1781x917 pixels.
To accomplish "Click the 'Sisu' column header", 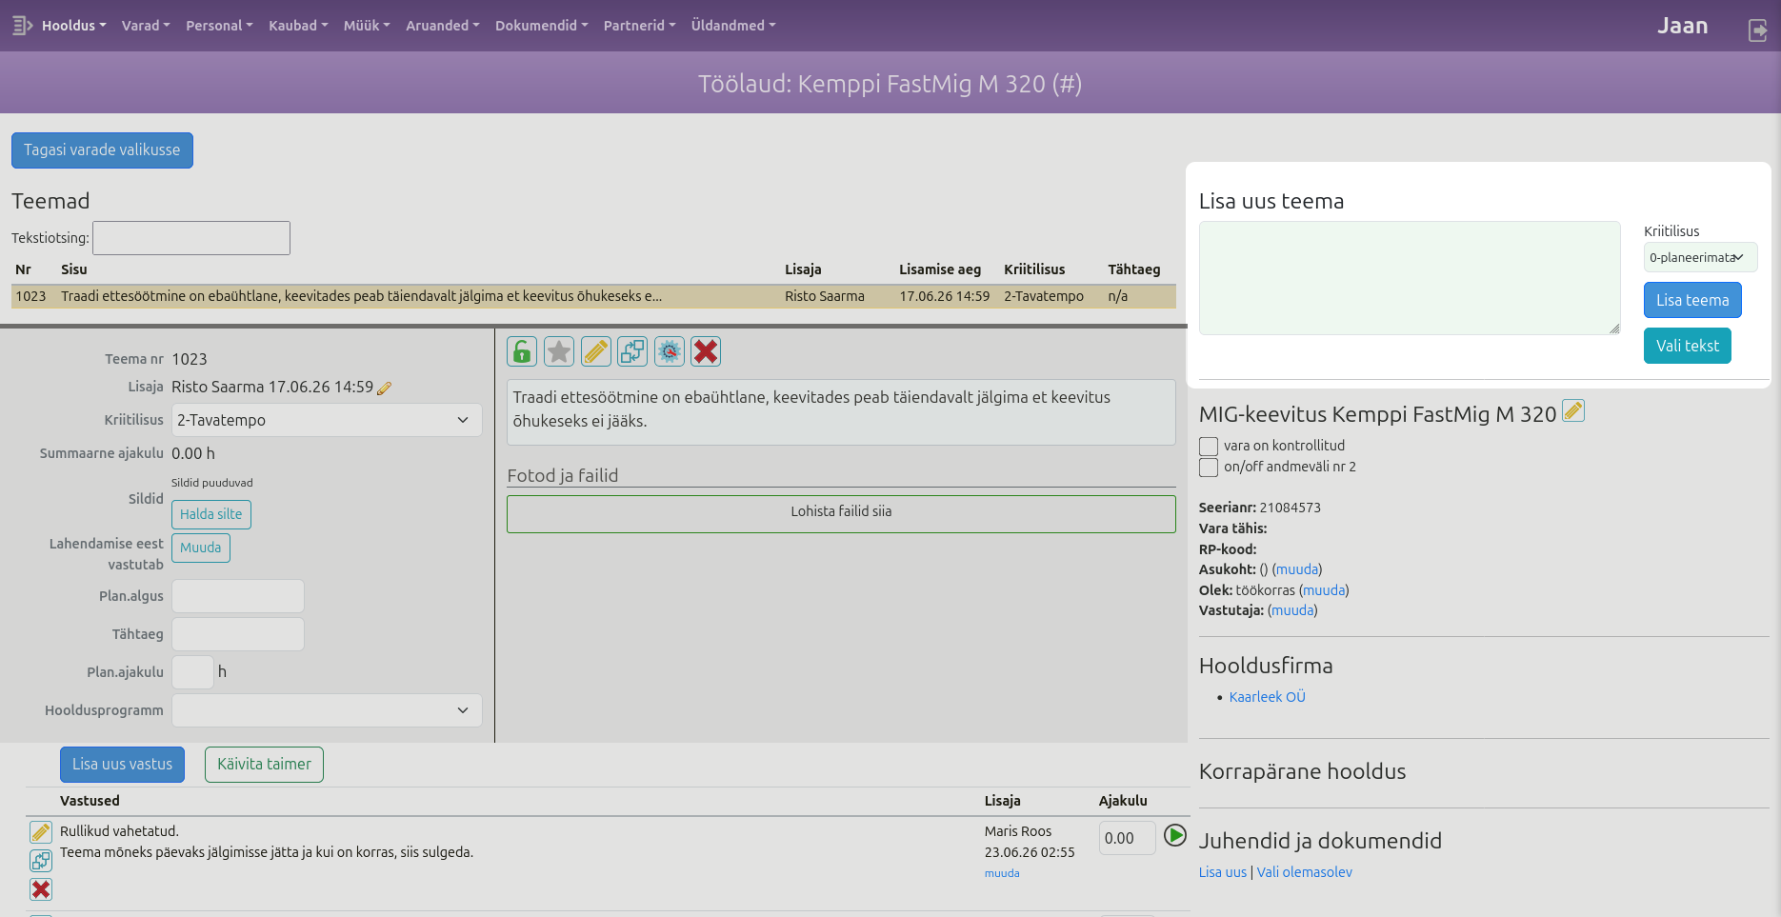I will (74, 269).
